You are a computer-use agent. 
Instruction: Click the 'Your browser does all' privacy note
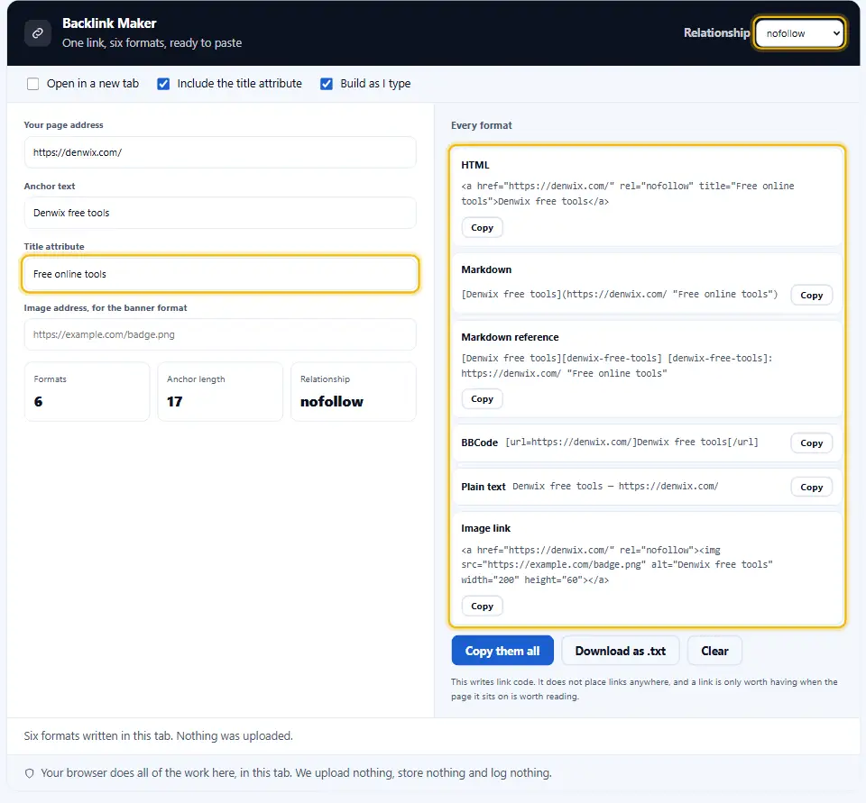pyautogui.click(x=296, y=773)
